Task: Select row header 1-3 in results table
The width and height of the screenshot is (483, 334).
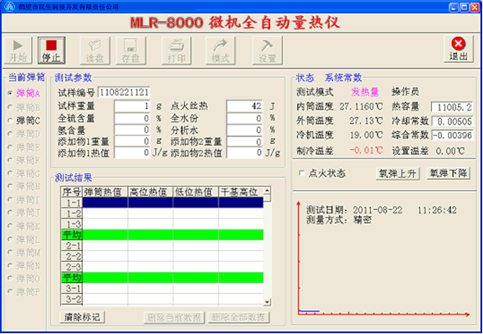Action: point(72,224)
